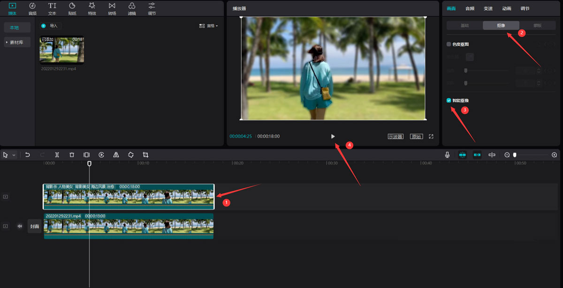Enable the 色度抠图 checkbox

449,44
